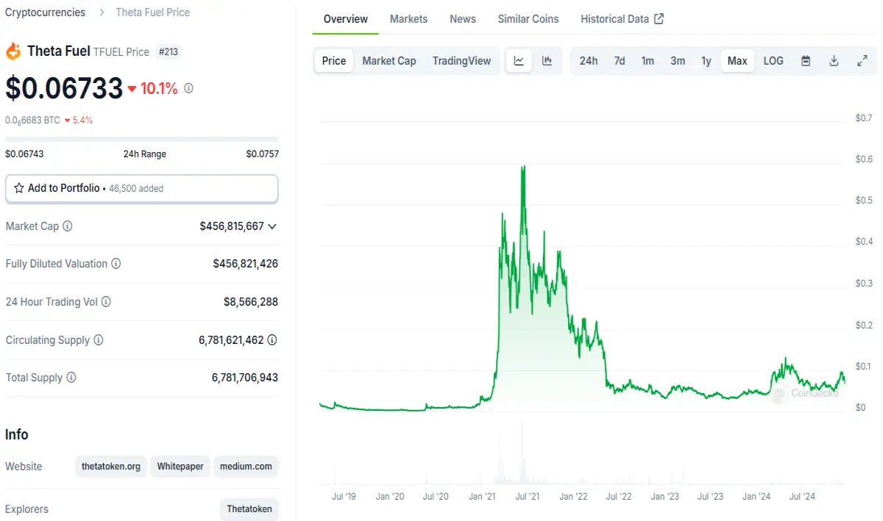Set chart range to Max
Viewport: 883px width, 521px height.
point(737,61)
